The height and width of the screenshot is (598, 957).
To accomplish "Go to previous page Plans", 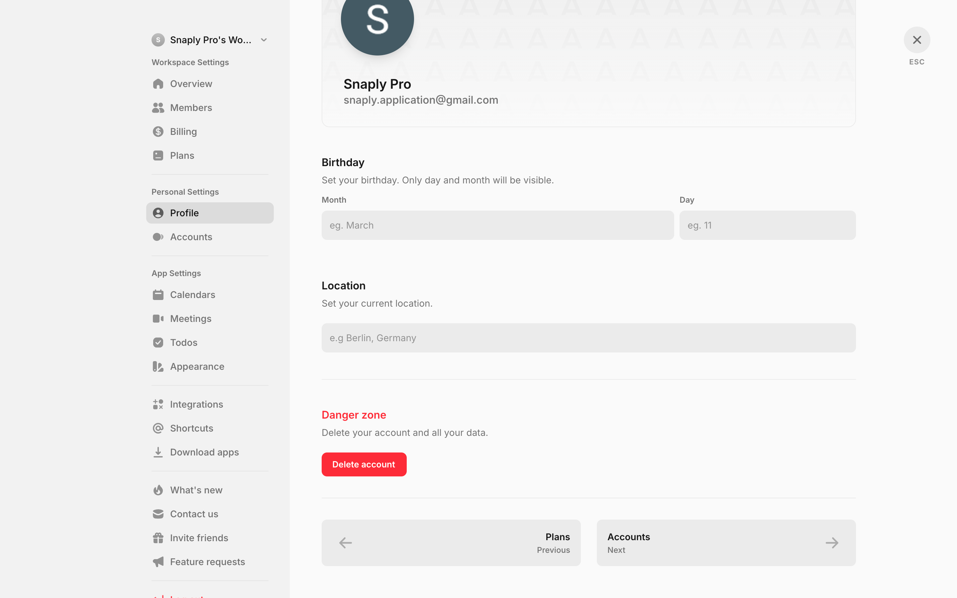I will 451,543.
